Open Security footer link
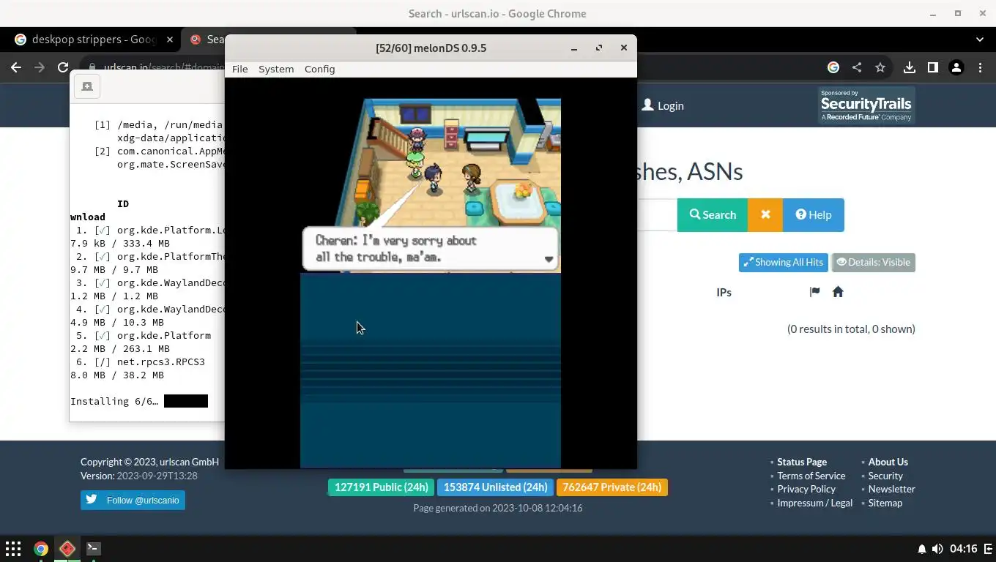 [x=885, y=476]
